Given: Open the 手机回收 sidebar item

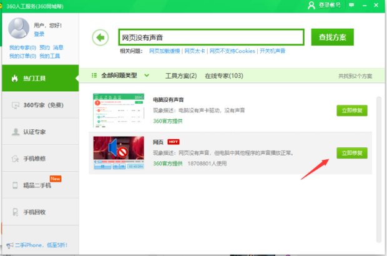Looking at the screenshot, I should pyautogui.click(x=41, y=212).
